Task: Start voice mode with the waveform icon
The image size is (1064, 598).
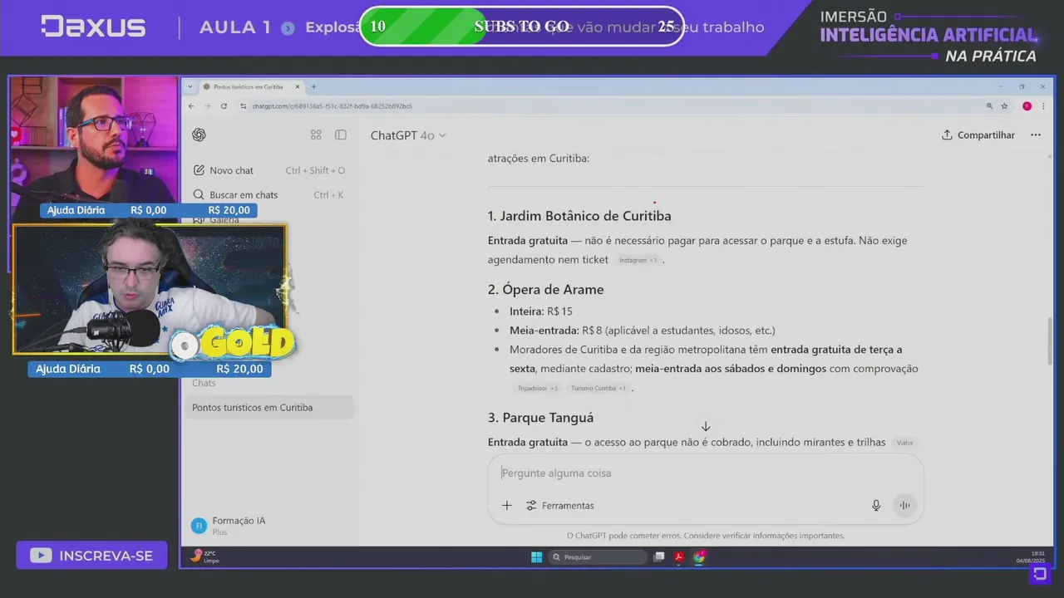Action: point(904,505)
